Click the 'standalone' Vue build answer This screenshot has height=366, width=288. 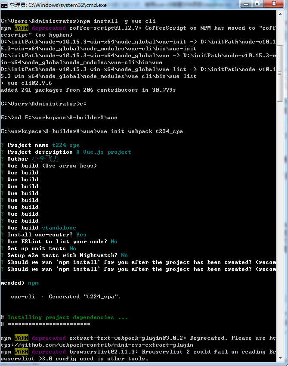point(59,228)
